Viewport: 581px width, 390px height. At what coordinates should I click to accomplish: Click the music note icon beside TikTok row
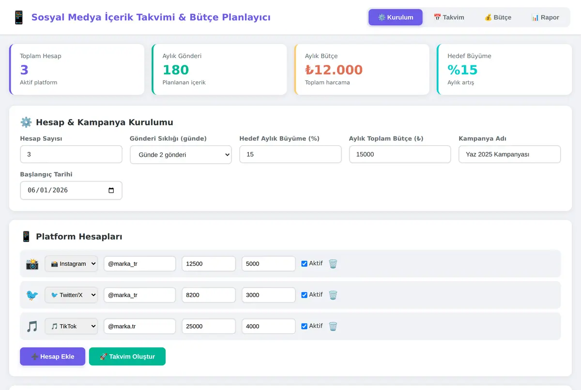(32, 326)
